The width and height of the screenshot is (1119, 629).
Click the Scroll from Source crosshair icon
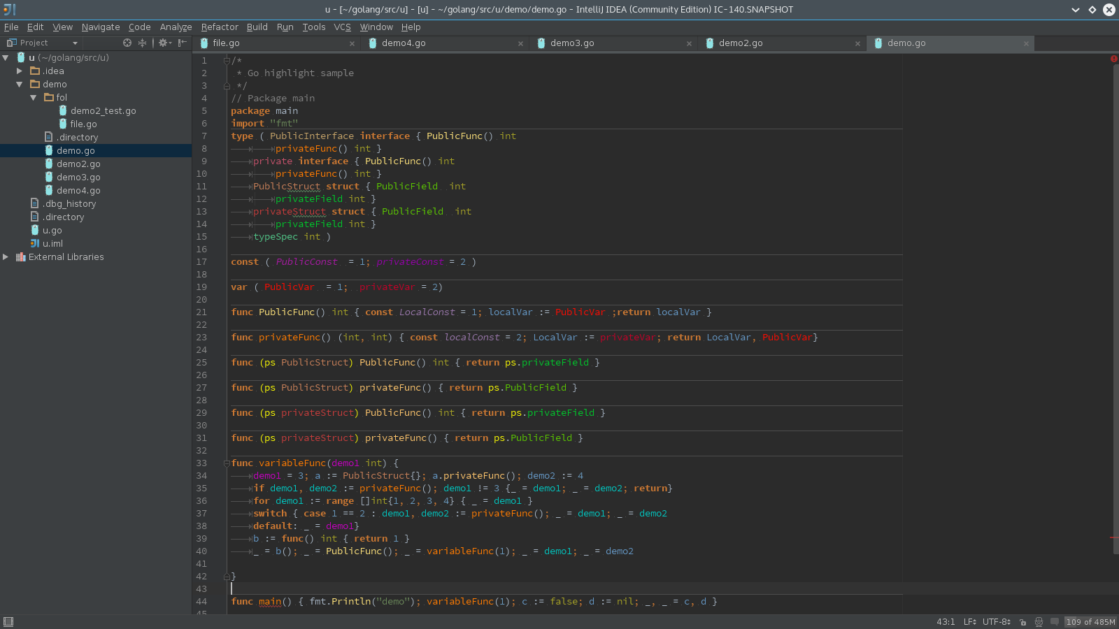[127, 43]
